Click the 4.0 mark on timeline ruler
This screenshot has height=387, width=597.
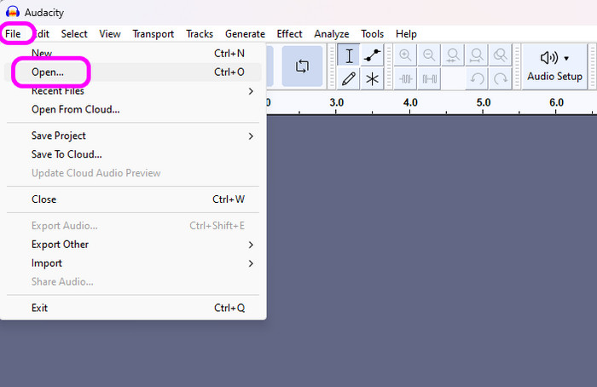[410, 102]
